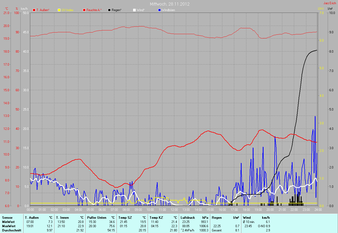Click the °C temperature axis unit label
338x233 pixels.
(x=7, y=8)
